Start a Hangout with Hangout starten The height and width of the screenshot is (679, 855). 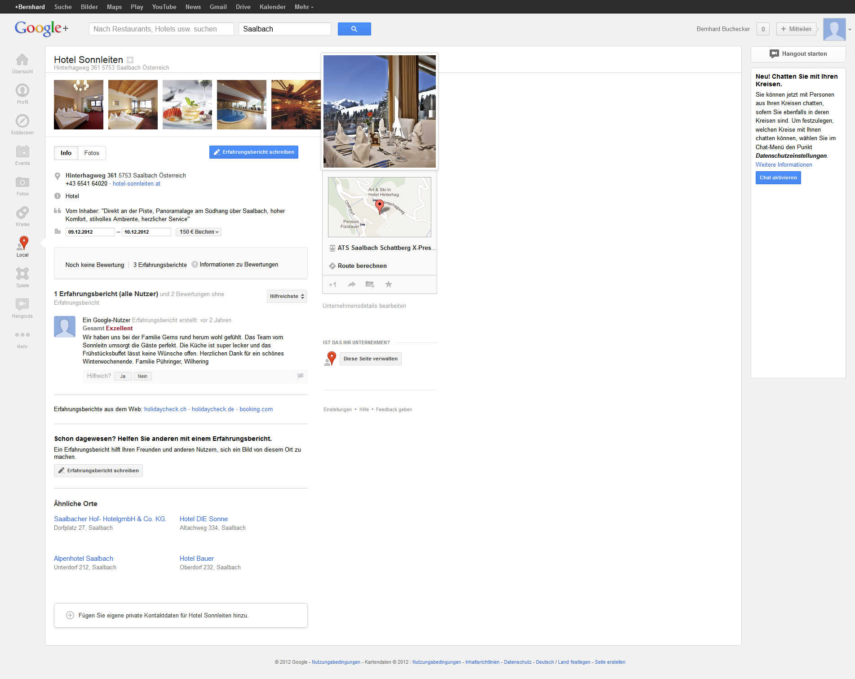click(x=798, y=54)
